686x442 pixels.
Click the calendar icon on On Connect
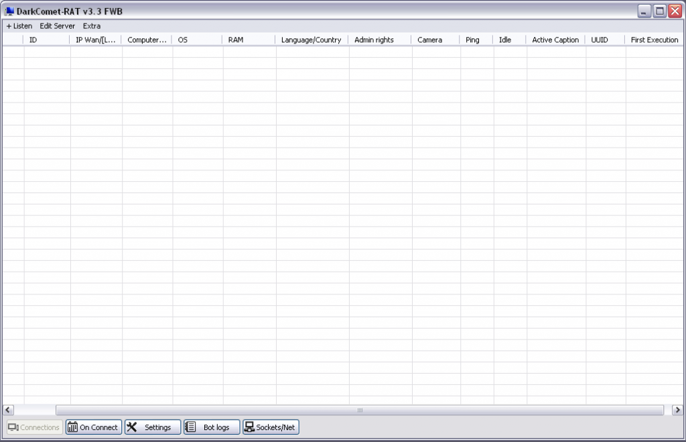[x=72, y=427]
